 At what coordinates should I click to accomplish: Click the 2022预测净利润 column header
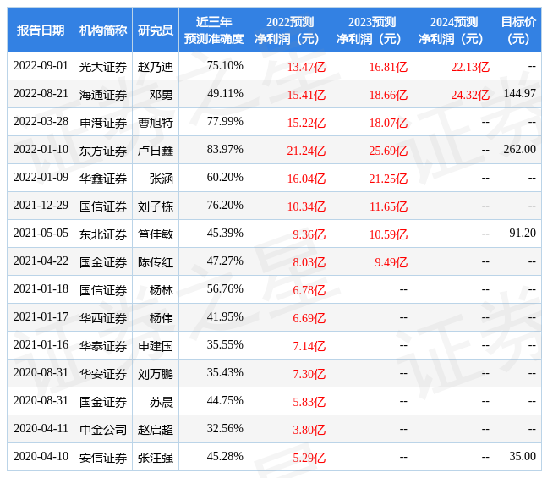(x=290, y=30)
